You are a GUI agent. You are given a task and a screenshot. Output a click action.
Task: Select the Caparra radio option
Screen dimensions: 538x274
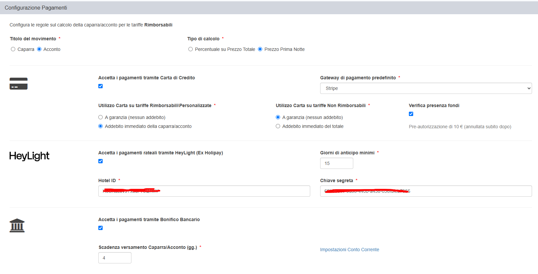[x=13, y=49]
